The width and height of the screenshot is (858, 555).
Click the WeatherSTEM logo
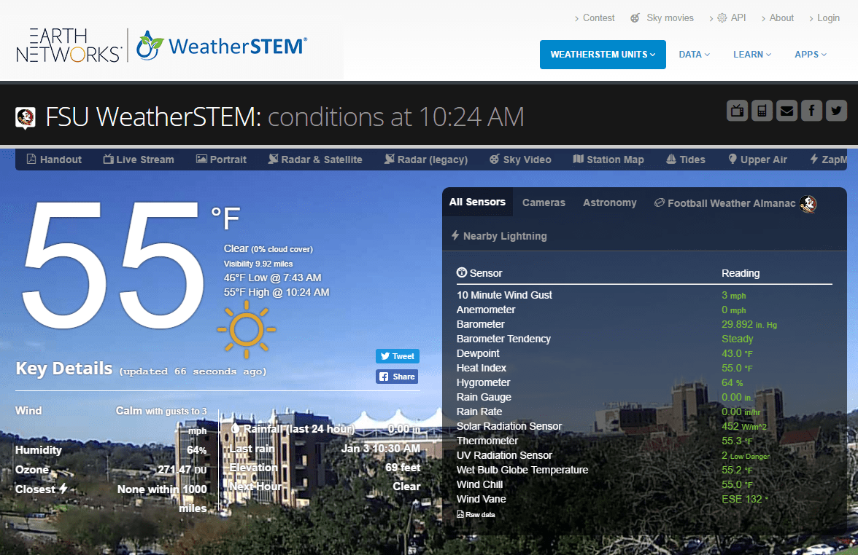coord(222,45)
